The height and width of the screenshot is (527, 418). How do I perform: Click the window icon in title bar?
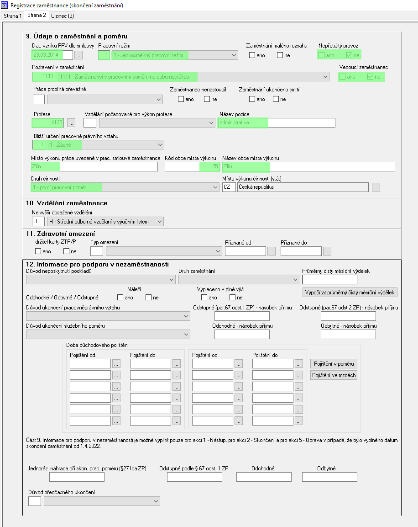5,5
